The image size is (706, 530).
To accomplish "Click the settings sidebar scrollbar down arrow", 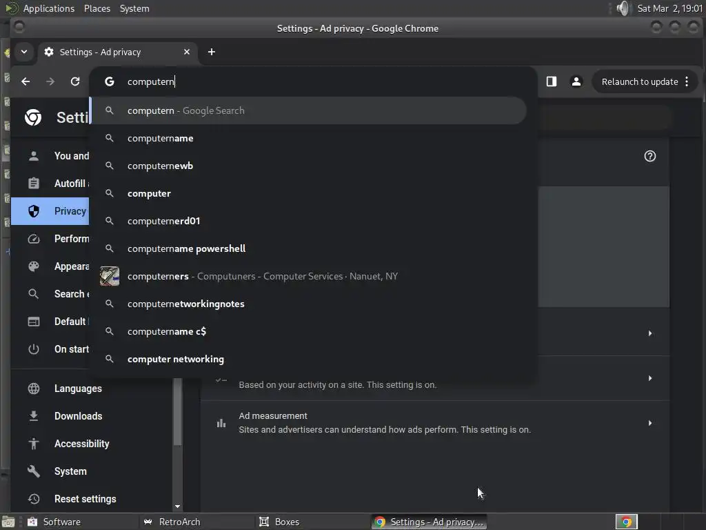I will [x=177, y=507].
